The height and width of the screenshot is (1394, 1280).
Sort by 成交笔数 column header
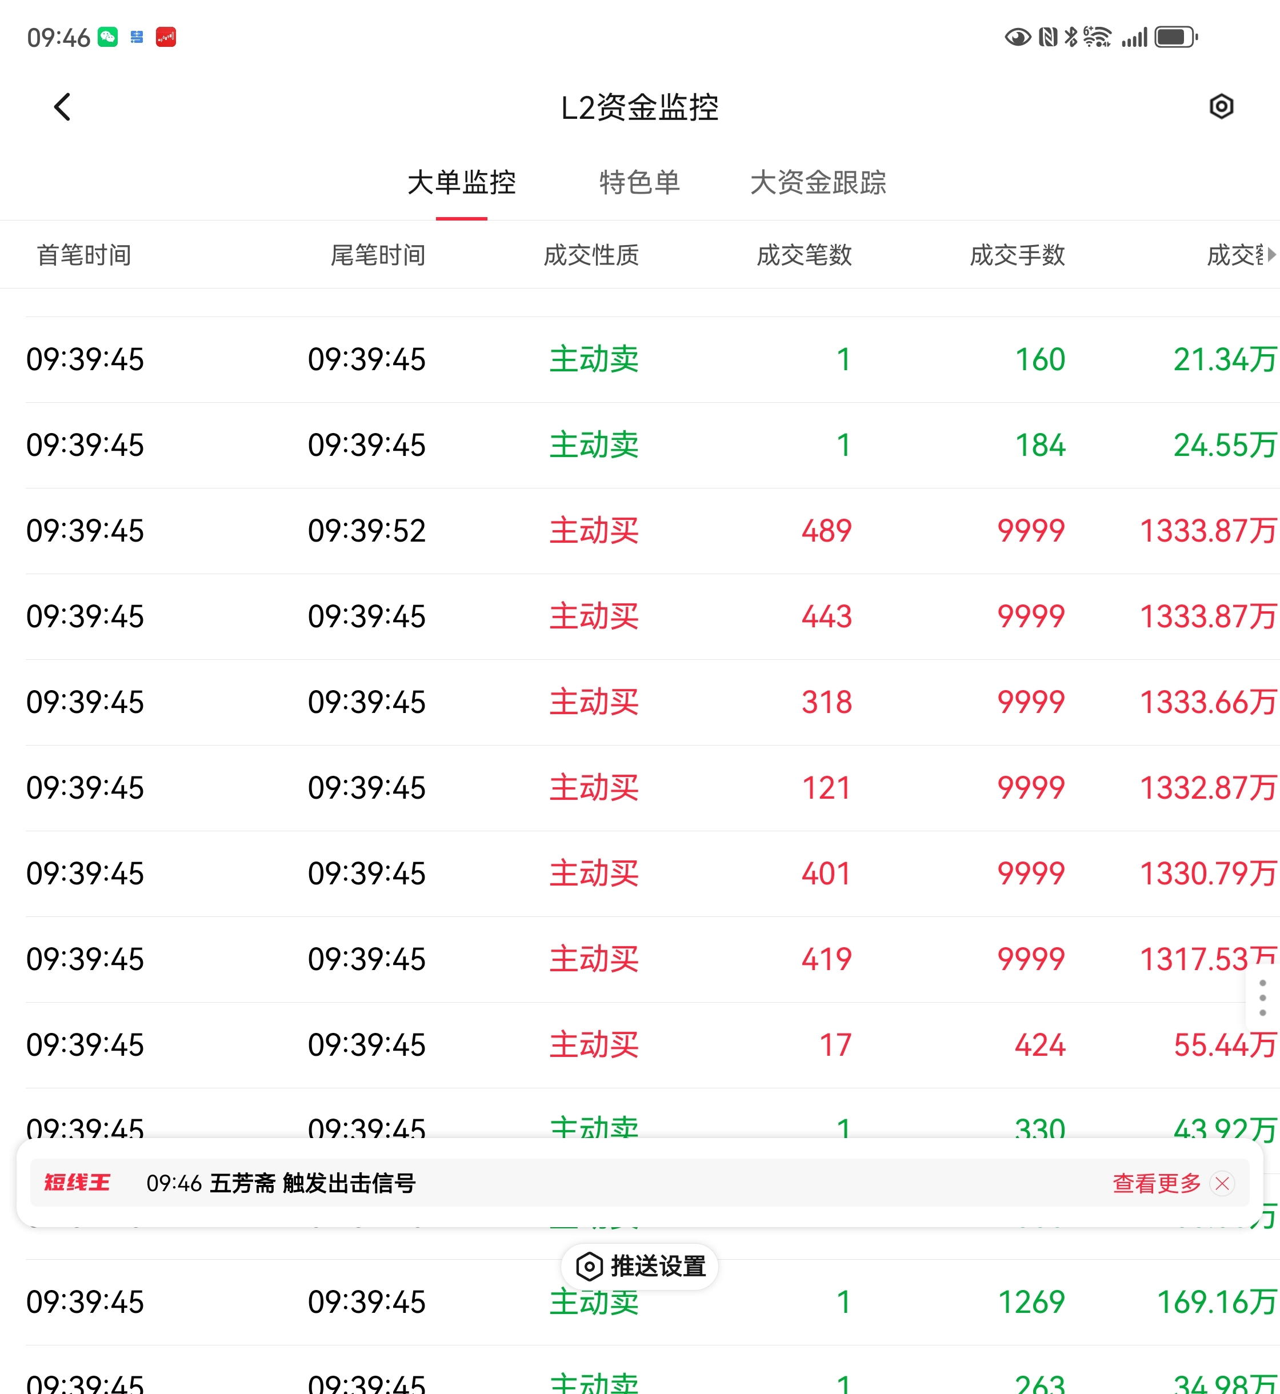[x=803, y=255]
